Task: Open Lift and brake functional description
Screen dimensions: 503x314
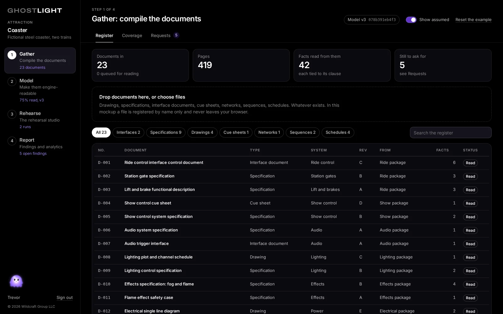Action: pos(160,189)
